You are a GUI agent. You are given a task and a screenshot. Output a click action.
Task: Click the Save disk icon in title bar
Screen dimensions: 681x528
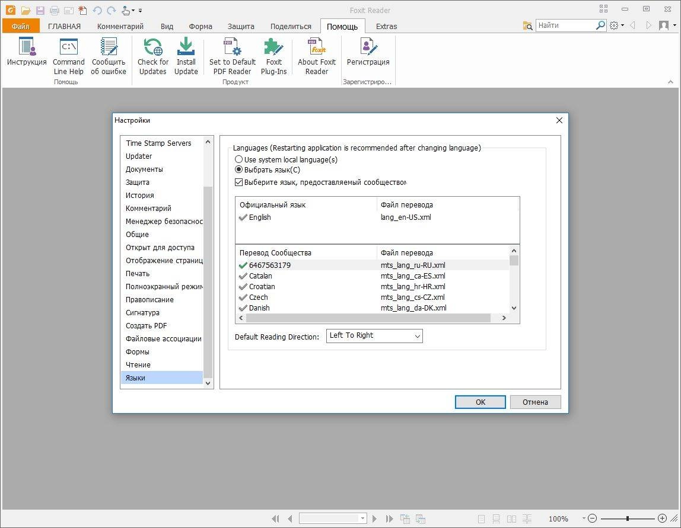40,11
